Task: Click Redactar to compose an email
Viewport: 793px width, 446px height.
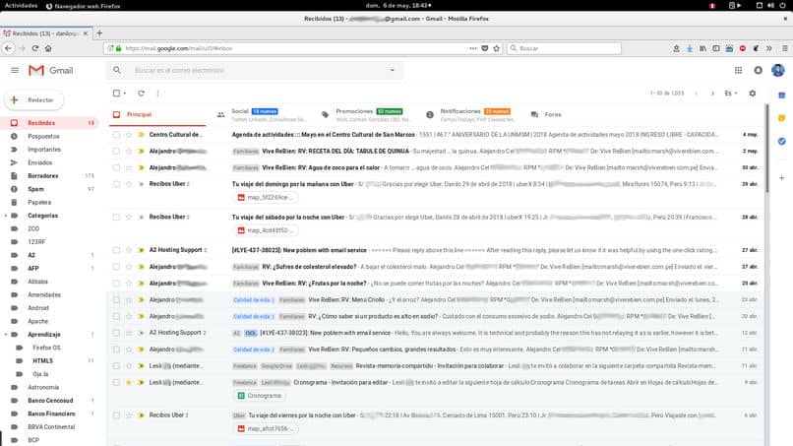Action: coord(34,100)
